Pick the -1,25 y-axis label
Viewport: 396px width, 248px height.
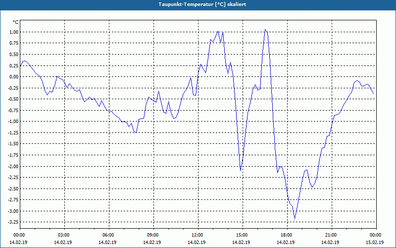(x=13, y=133)
